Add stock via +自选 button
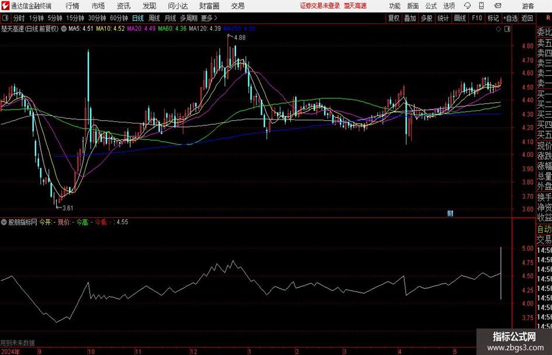Image resolution: width=552 pixels, height=355 pixels. pyautogui.click(x=510, y=18)
